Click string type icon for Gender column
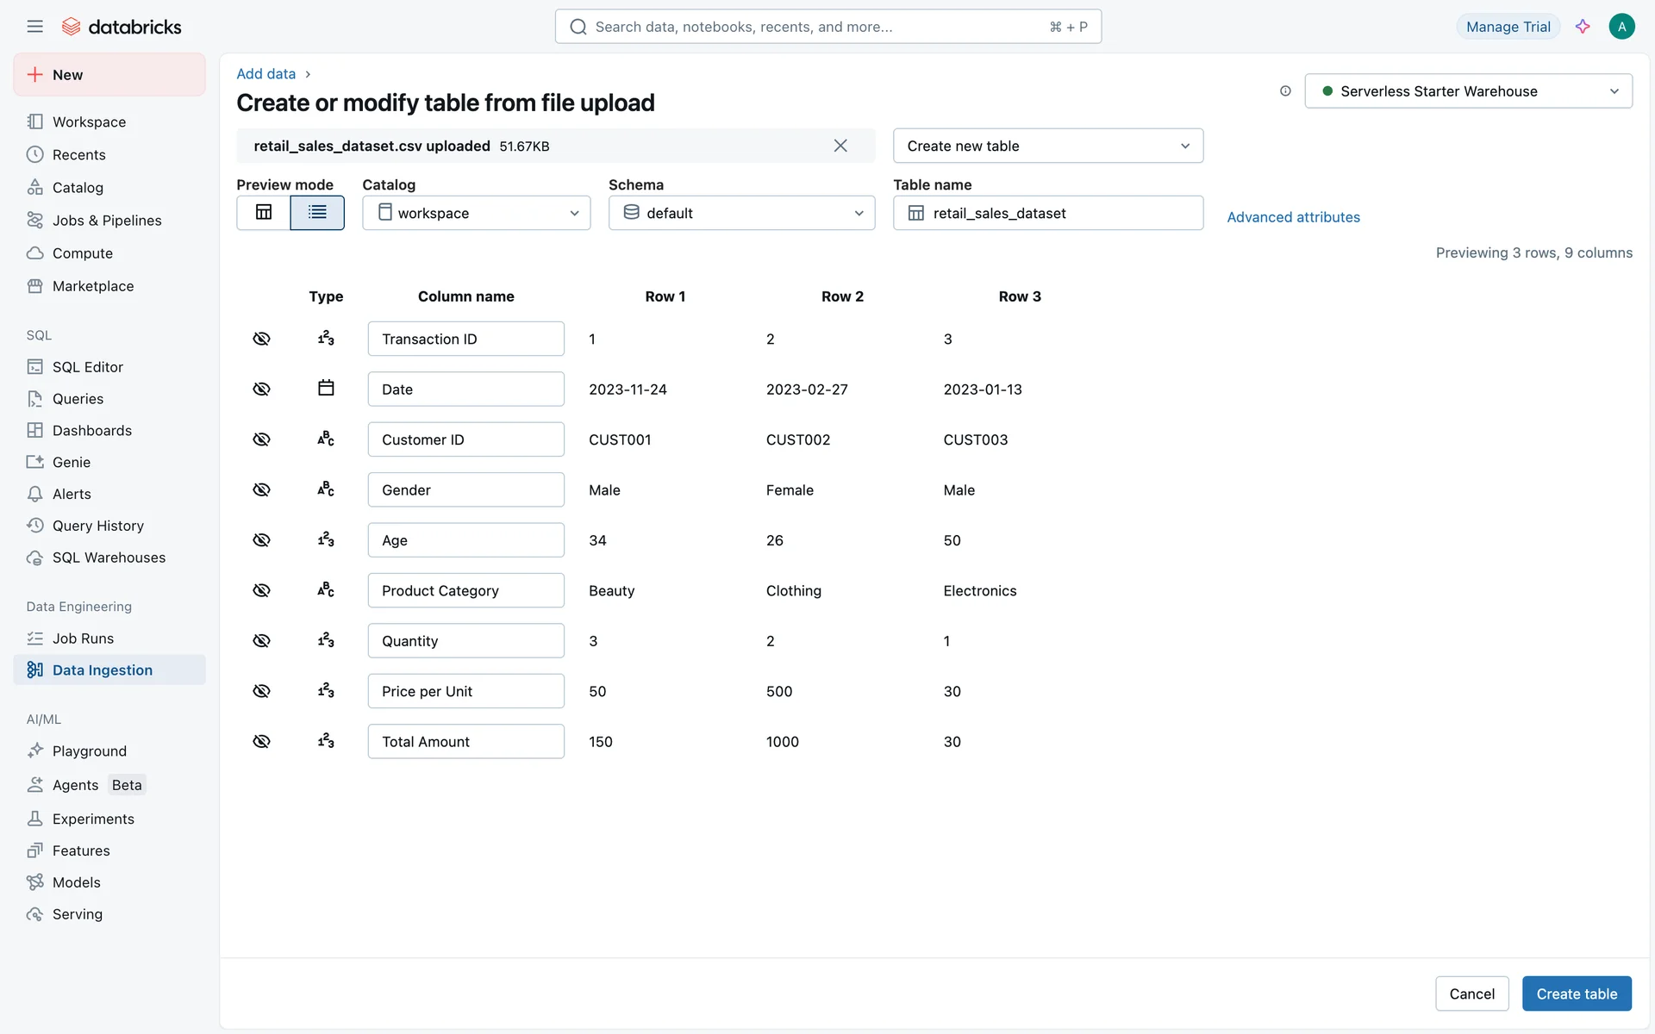 [x=326, y=489]
